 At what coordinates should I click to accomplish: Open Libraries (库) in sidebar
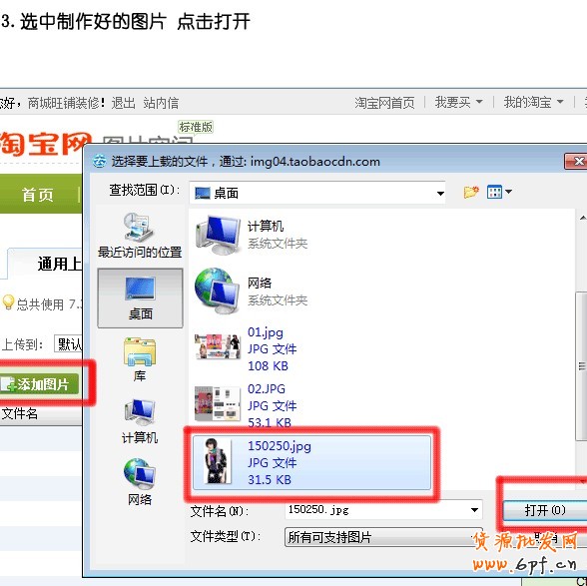pos(140,359)
